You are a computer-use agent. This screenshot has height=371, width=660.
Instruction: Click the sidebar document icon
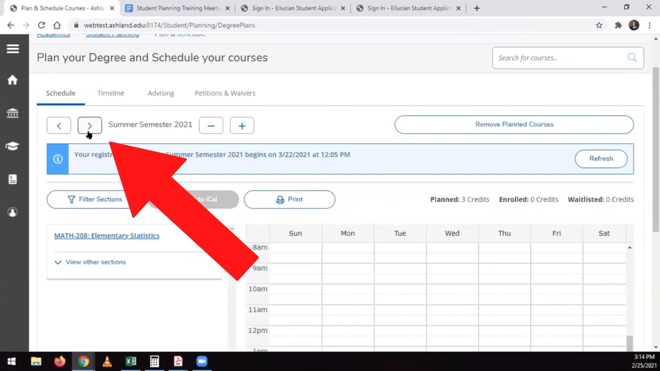13,179
